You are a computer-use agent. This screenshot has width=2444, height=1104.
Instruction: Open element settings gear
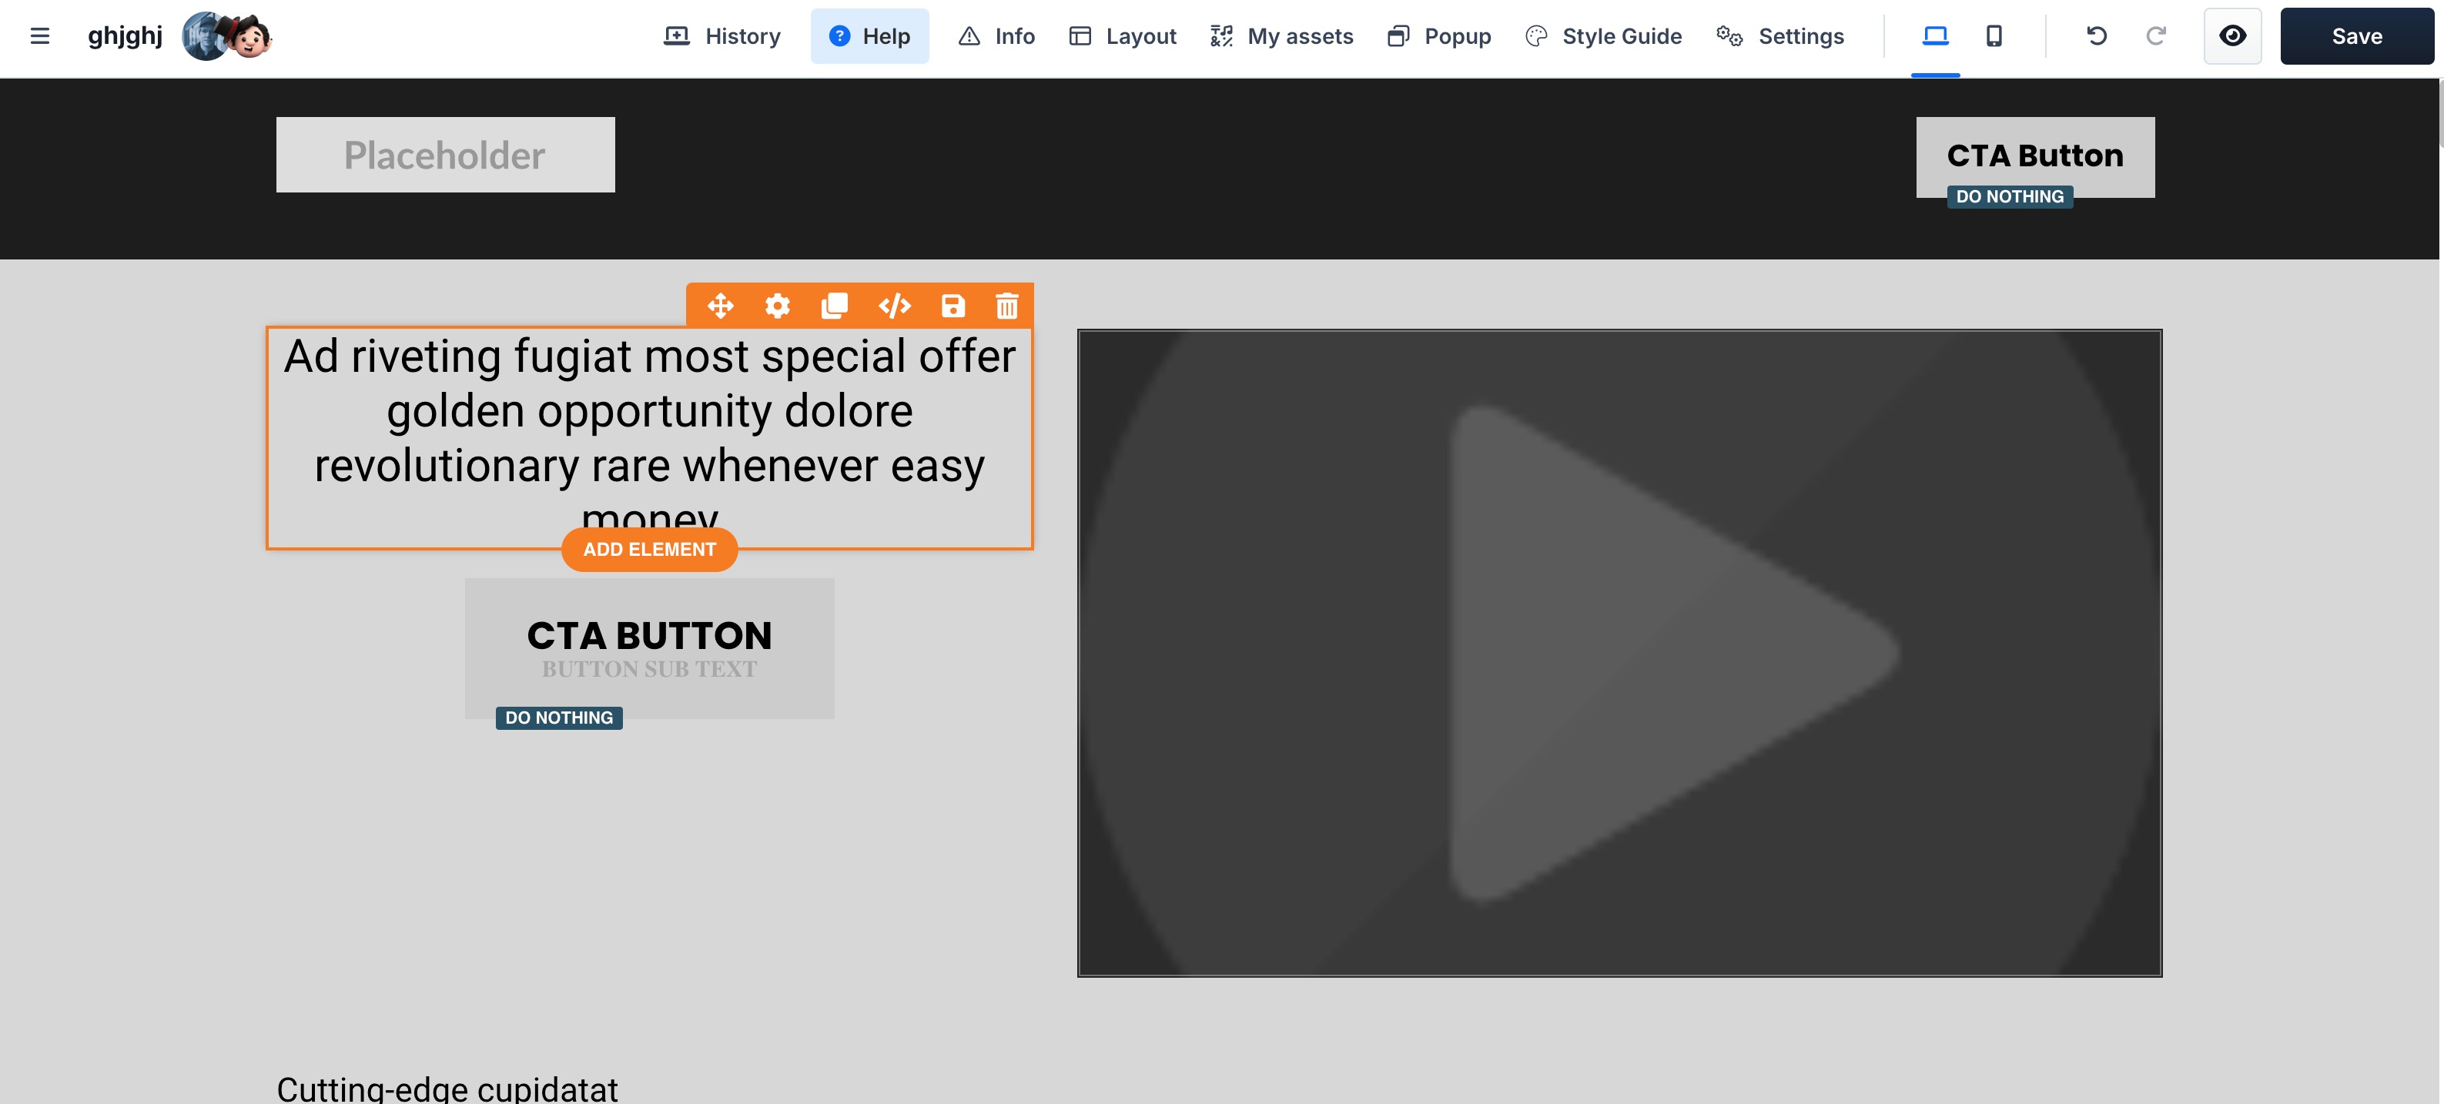point(777,306)
